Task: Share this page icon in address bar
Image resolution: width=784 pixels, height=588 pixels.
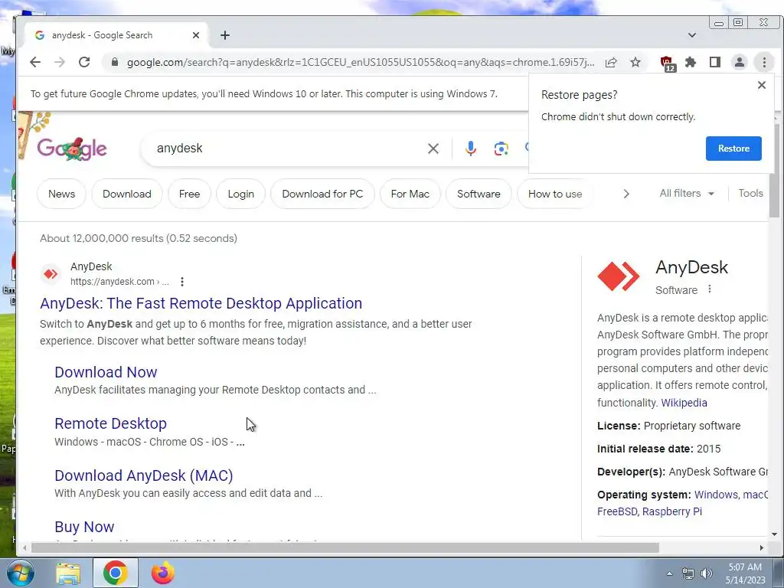Action: click(x=611, y=63)
